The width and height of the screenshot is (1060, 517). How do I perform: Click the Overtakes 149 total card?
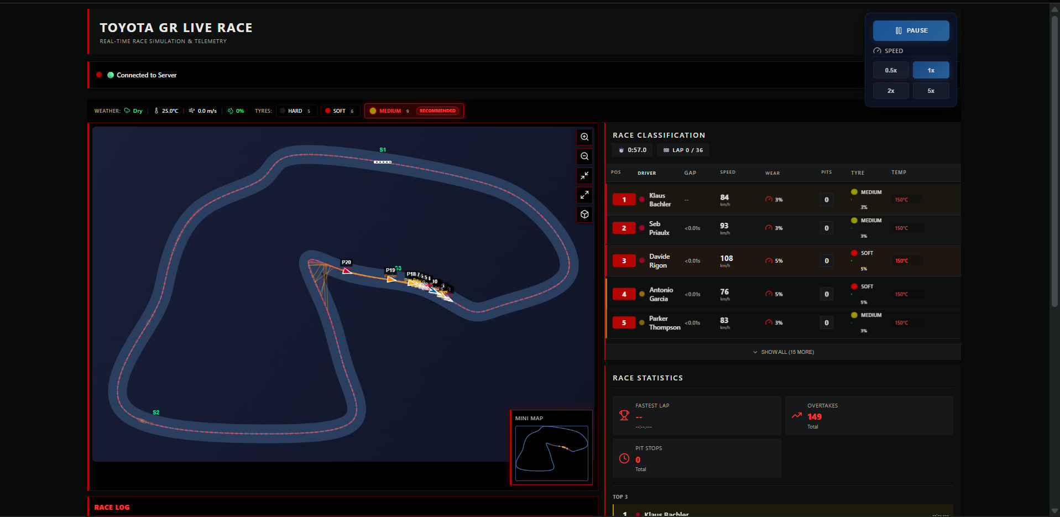(x=869, y=415)
